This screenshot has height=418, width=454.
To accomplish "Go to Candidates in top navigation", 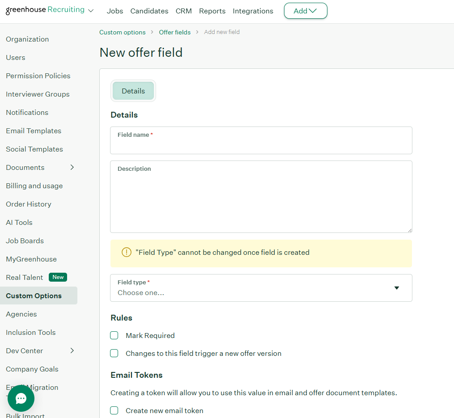I will (x=149, y=11).
